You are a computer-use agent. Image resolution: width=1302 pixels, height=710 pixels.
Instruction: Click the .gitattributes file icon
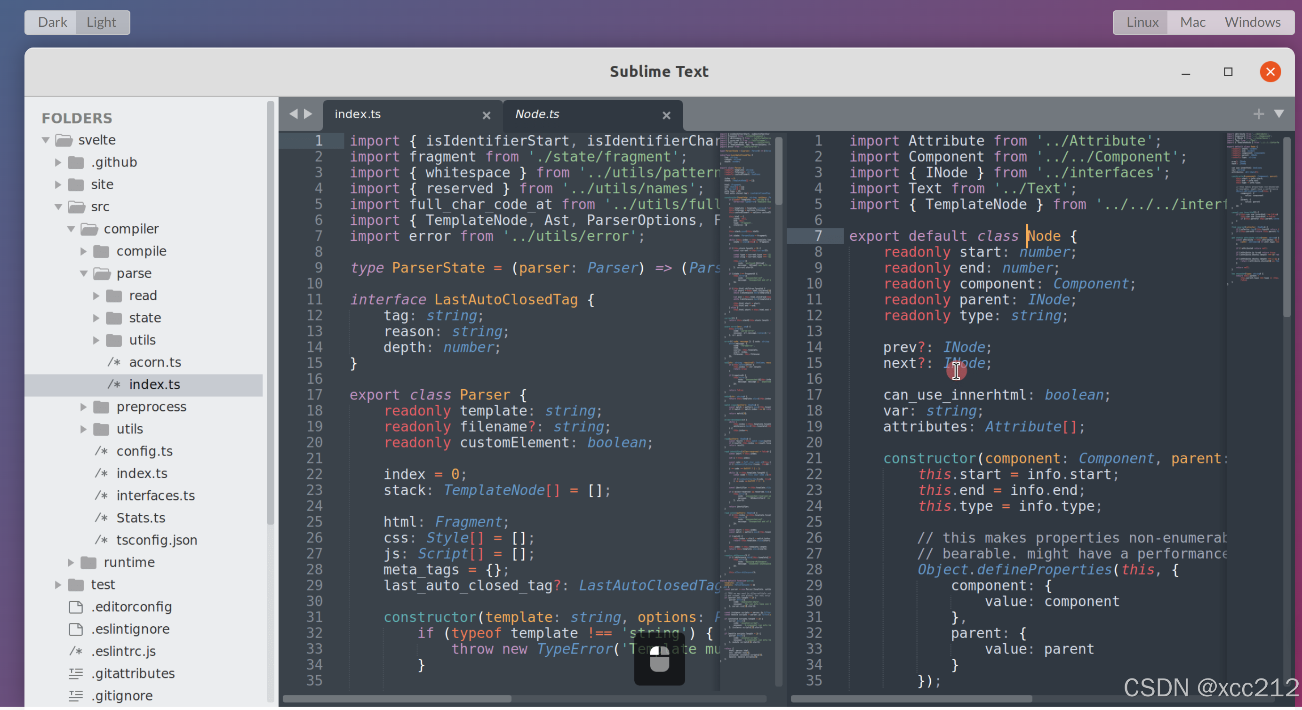coord(76,673)
